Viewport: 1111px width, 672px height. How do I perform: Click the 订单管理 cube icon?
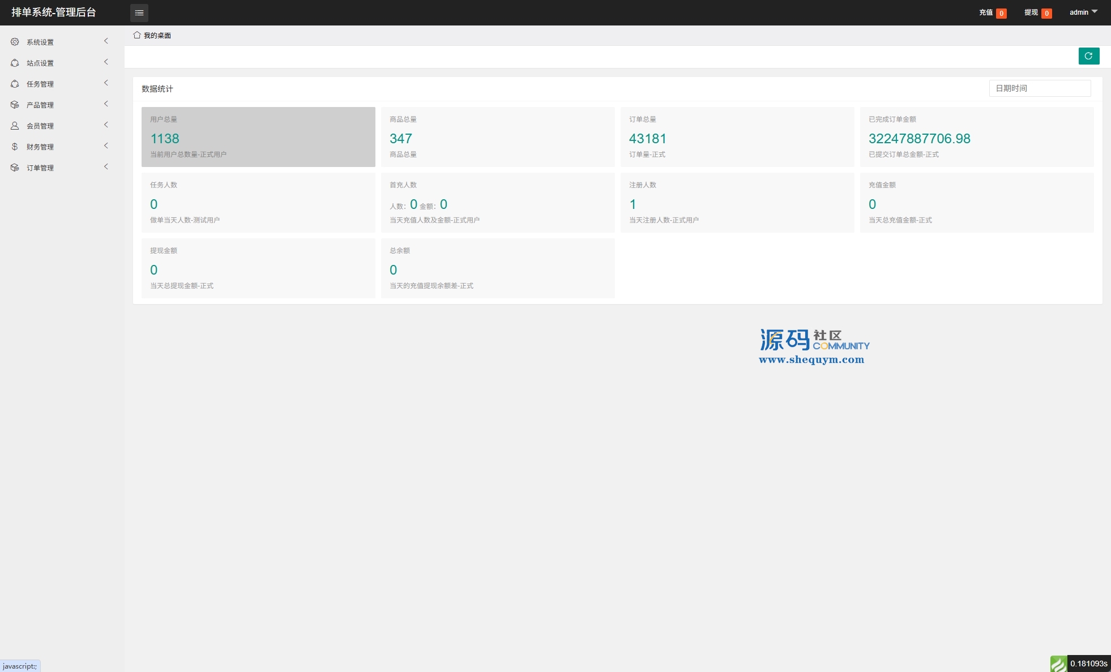(x=15, y=168)
